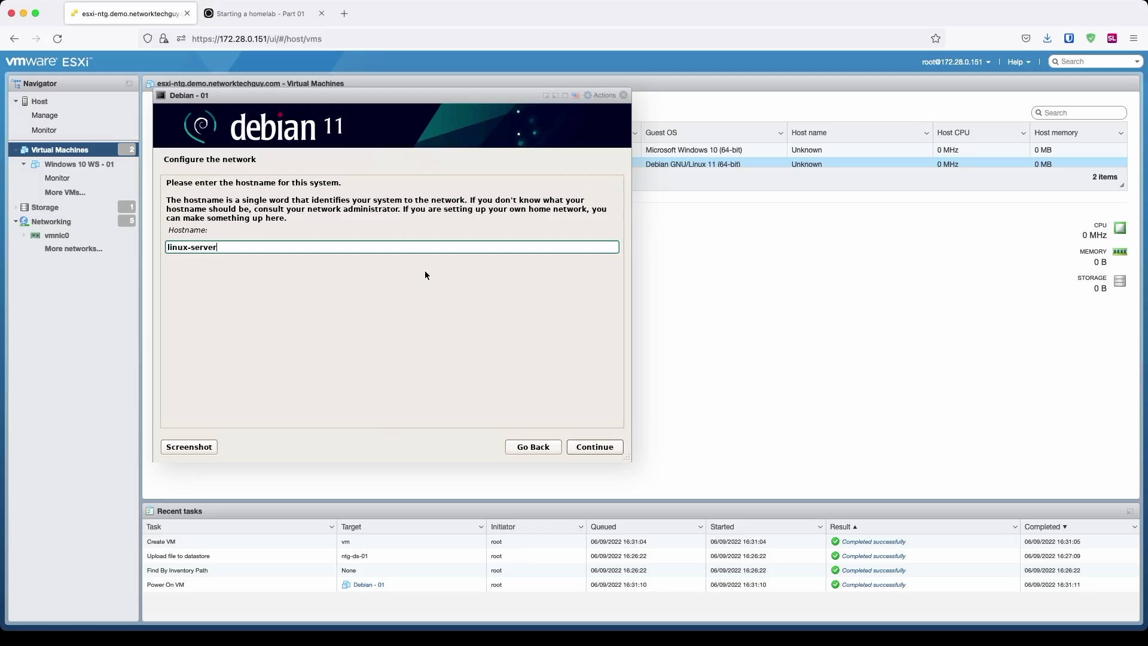Open the Target column dropdown in Recent tasks
The height and width of the screenshot is (646, 1148).
(x=481, y=527)
